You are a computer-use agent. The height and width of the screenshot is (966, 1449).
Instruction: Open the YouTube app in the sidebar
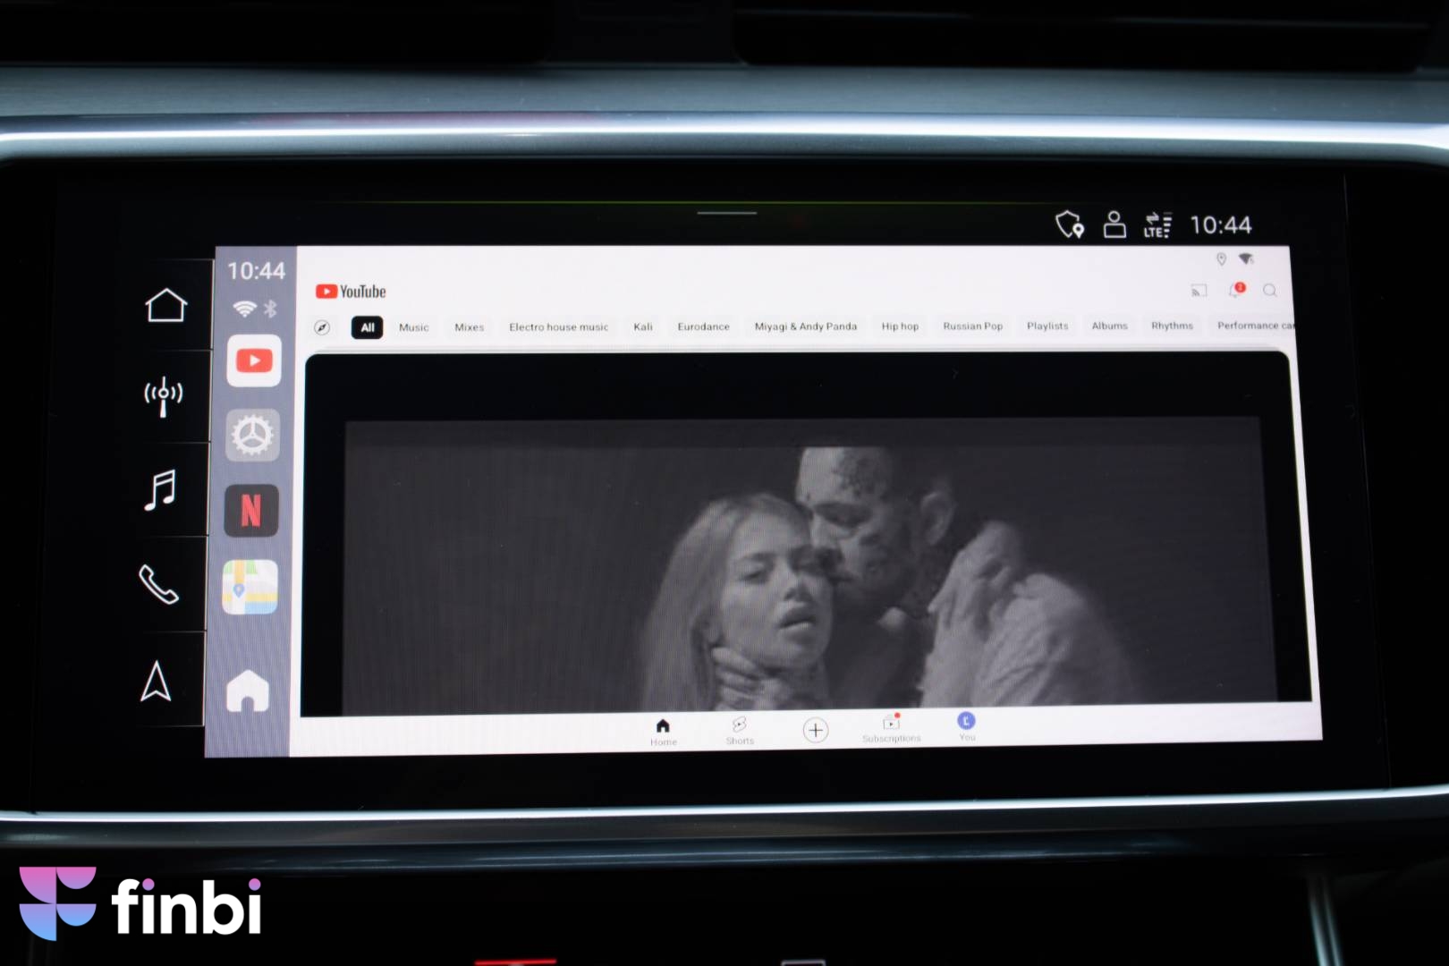click(x=254, y=360)
